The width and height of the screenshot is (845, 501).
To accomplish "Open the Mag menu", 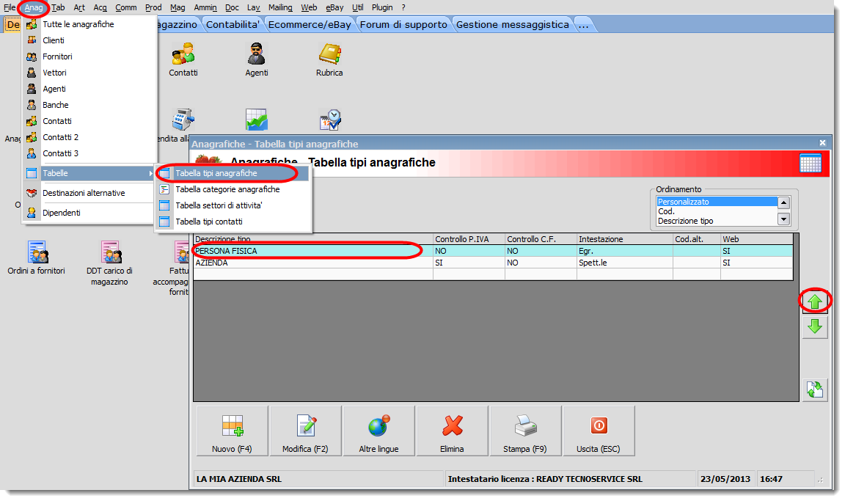I will tap(178, 7).
